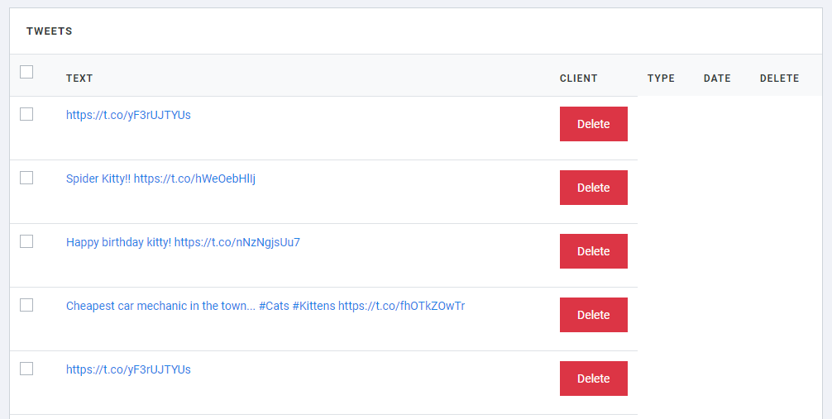Check the box for the topmost yF3rUJTYUs tweet
832x419 pixels.
click(26, 114)
